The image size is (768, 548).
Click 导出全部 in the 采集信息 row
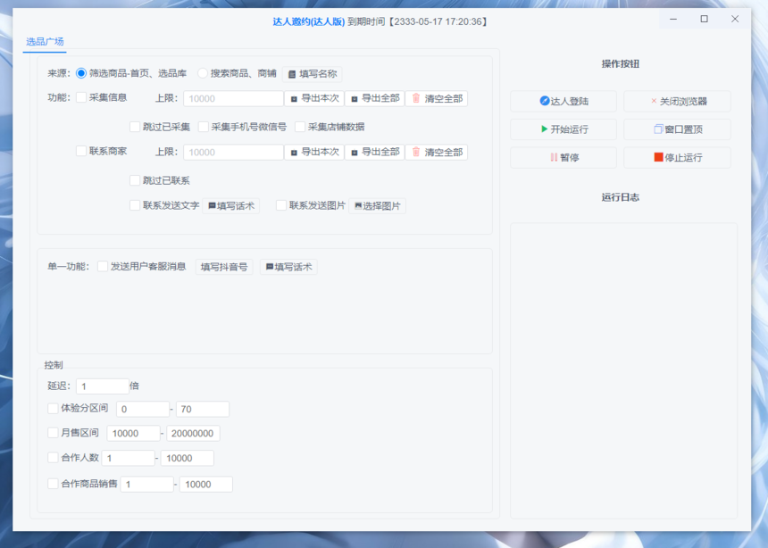(375, 98)
